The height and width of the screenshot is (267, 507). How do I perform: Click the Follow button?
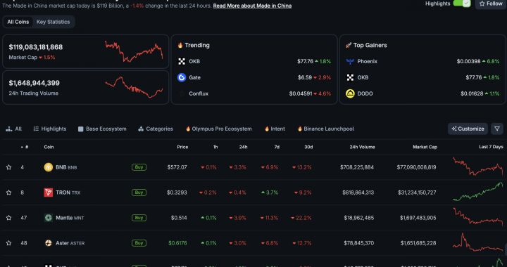[x=491, y=4]
